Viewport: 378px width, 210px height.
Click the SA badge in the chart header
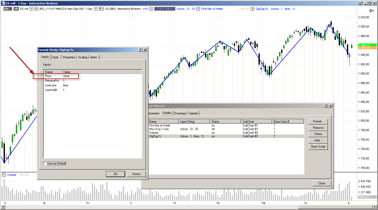click(6, 9)
